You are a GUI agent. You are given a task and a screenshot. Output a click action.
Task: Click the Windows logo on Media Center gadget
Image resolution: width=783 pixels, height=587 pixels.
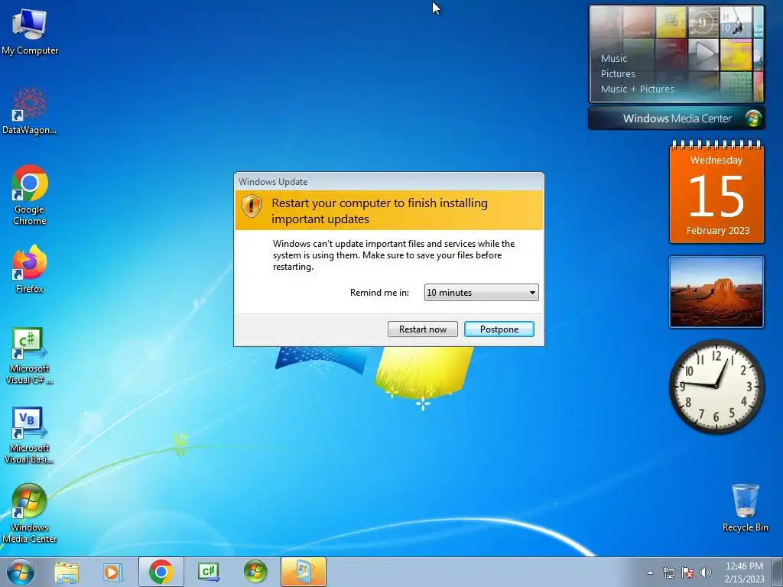point(753,118)
